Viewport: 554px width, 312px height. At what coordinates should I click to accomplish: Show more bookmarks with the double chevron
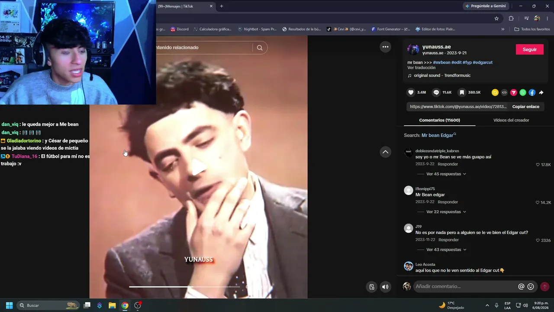click(503, 29)
